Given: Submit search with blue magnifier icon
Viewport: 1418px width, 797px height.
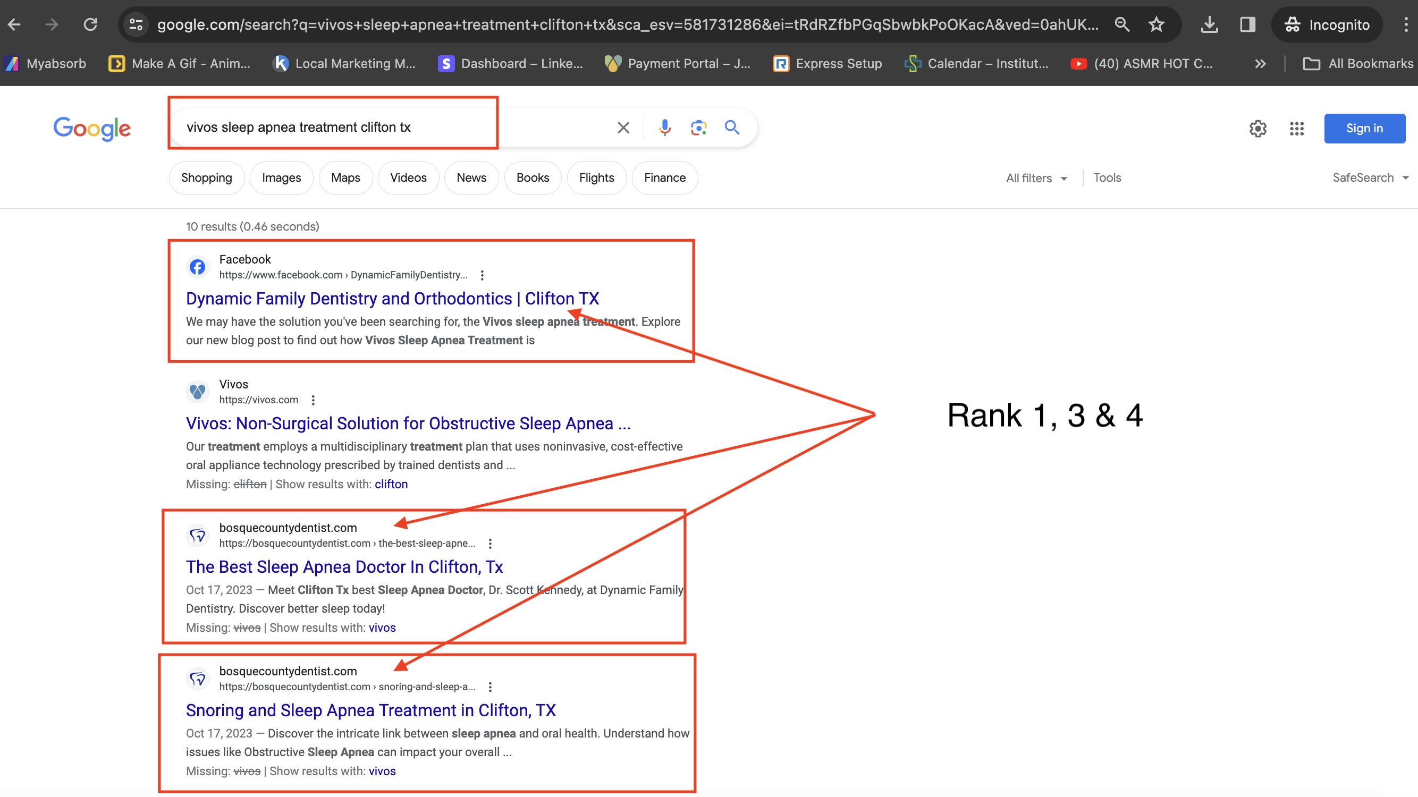Looking at the screenshot, I should (731, 127).
